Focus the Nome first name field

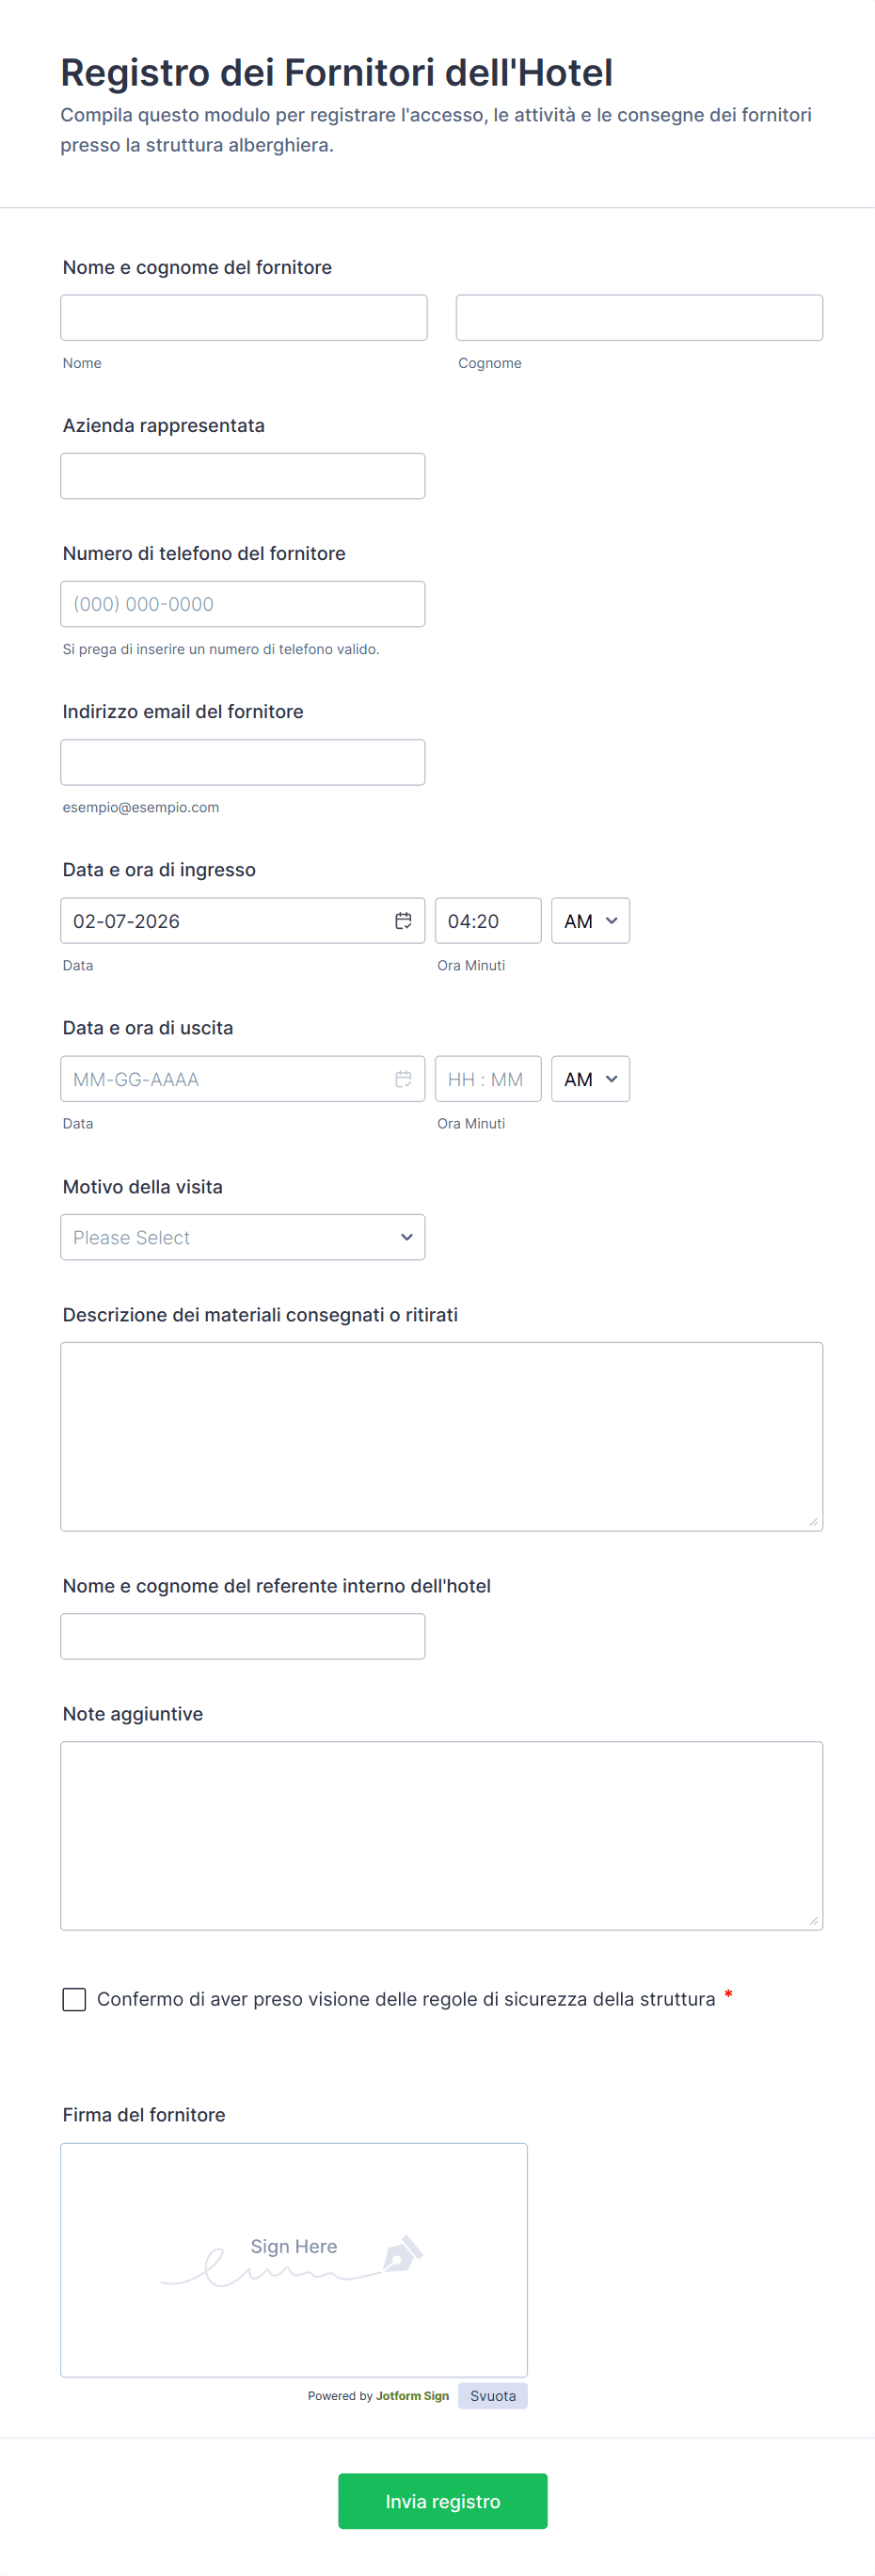(x=243, y=318)
